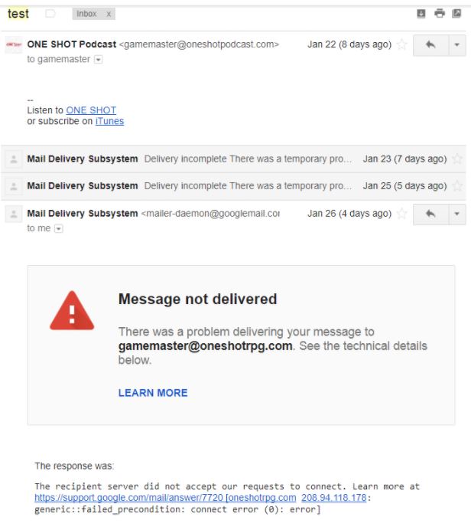Open thread in new window icon

[x=456, y=14]
